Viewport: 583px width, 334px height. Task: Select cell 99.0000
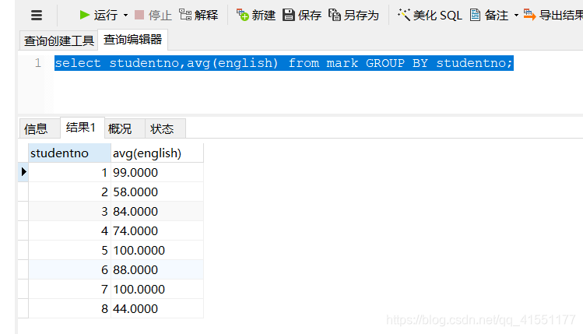[x=157, y=172]
